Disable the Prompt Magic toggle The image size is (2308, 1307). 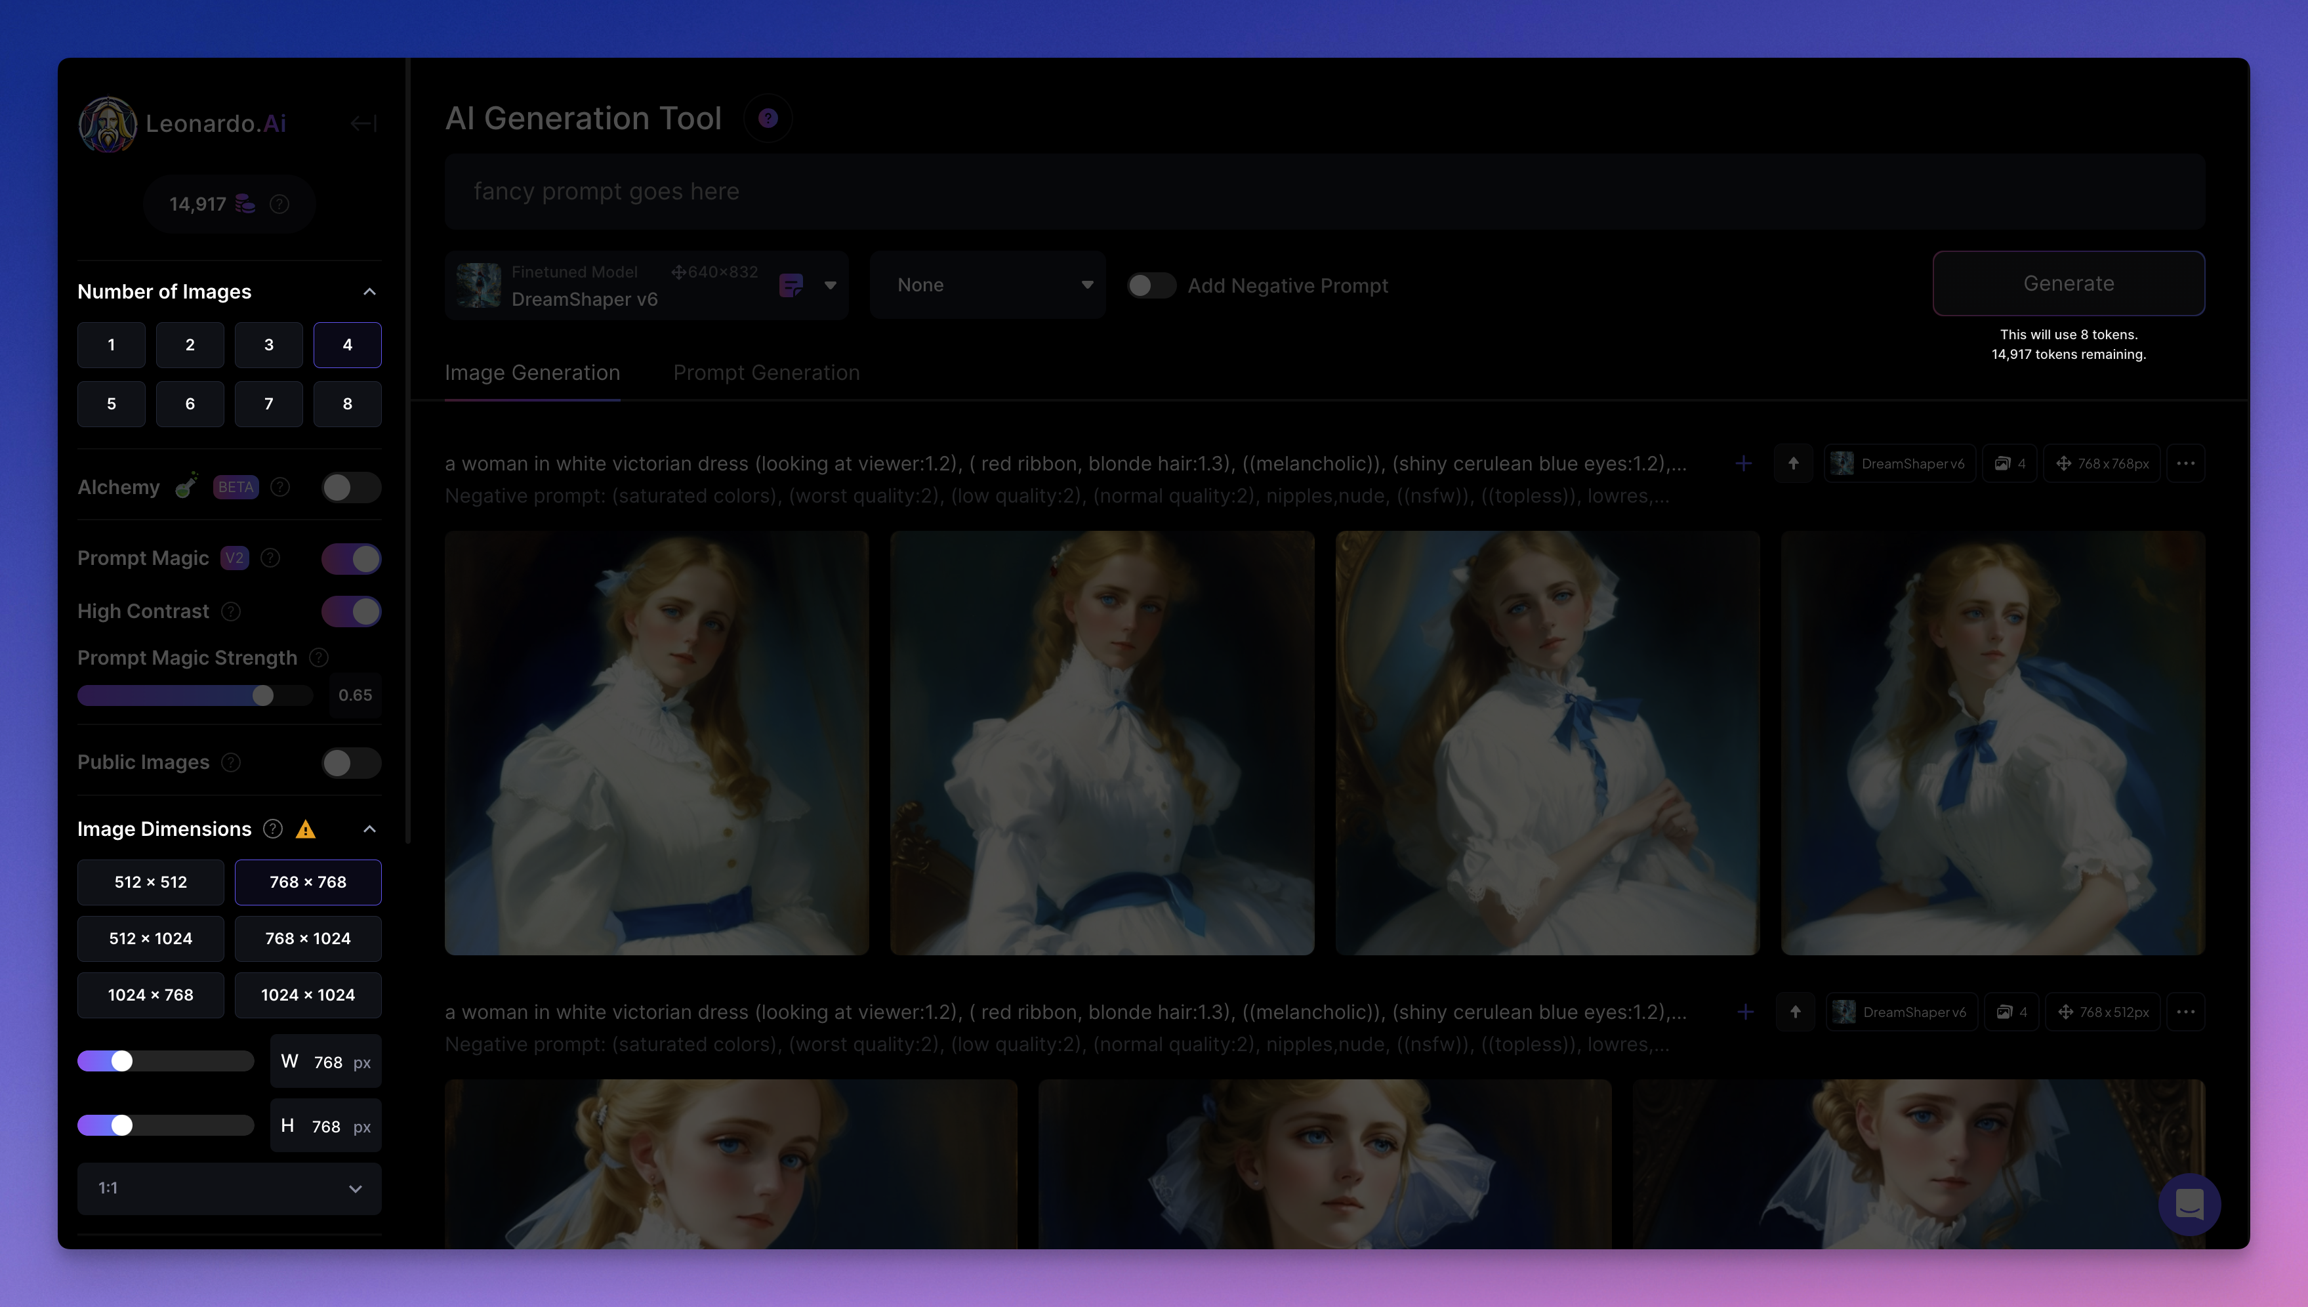click(x=351, y=558)
